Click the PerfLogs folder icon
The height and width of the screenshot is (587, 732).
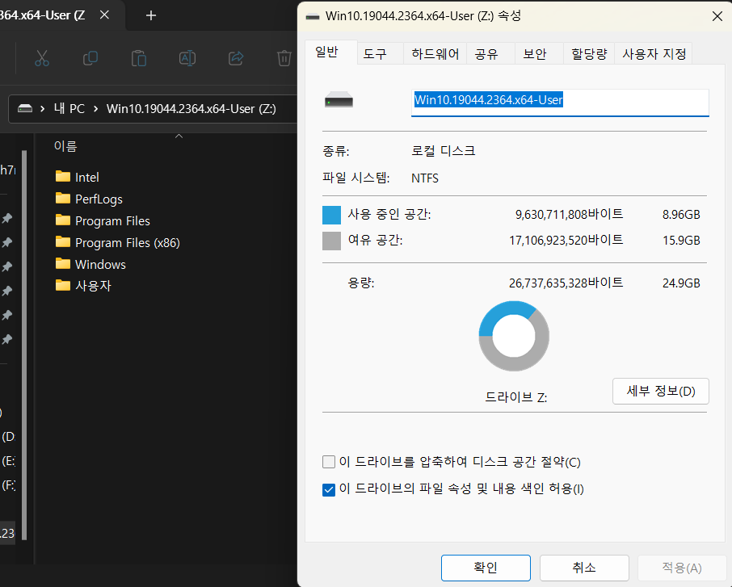(x=62, y=199)
